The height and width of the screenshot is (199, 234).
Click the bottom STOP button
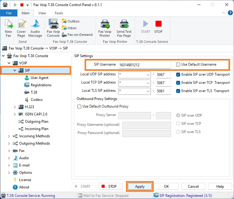click(110, 187)
